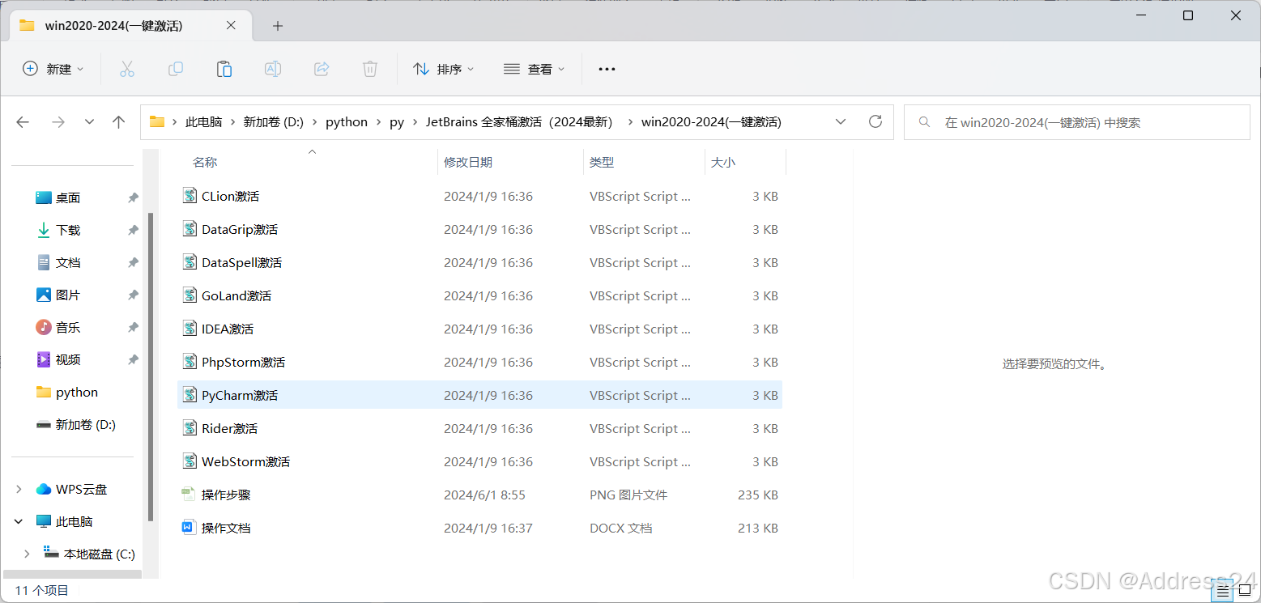Open 图片 in the sidebar
The width and height of the screenshot is (1261, 603).
coord(68,295)
